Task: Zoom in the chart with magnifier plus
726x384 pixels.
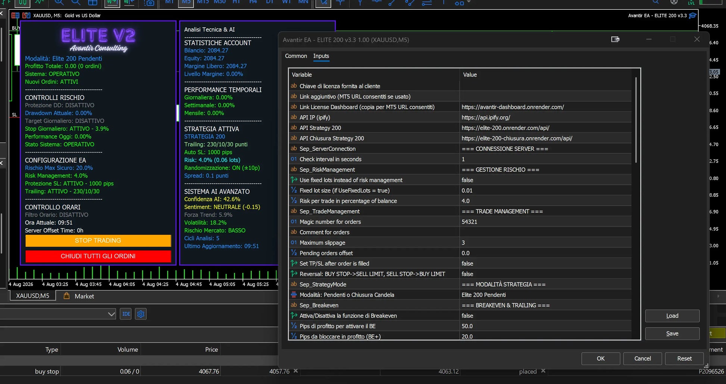Action: [59, 2]
